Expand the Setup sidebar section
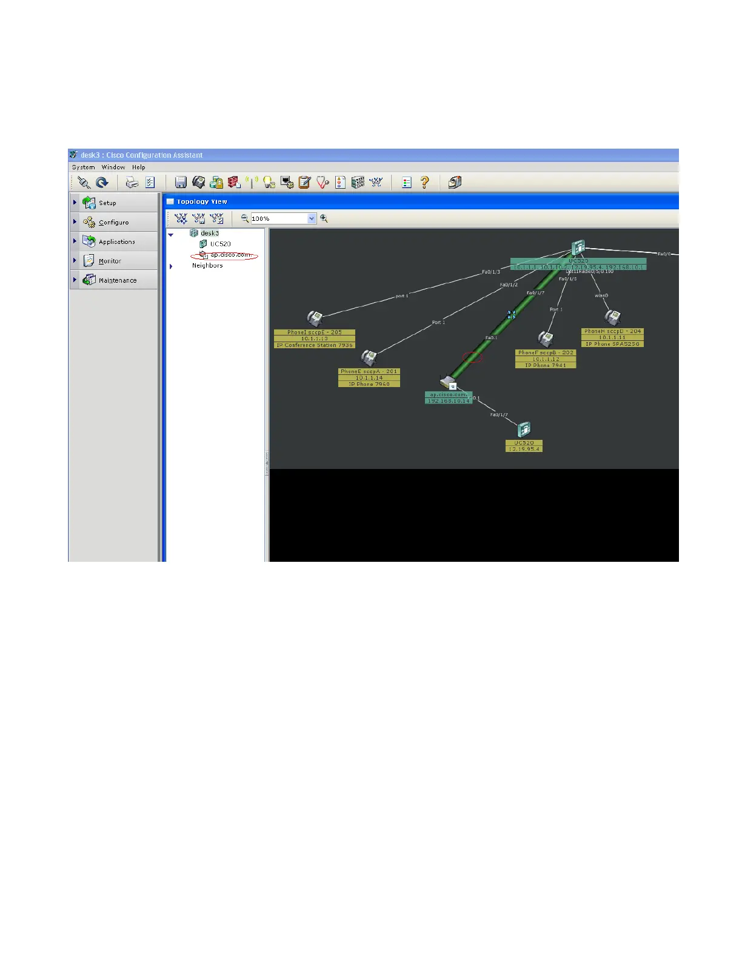Viewport: 742px width, 961px height. (x=75, y=203)
